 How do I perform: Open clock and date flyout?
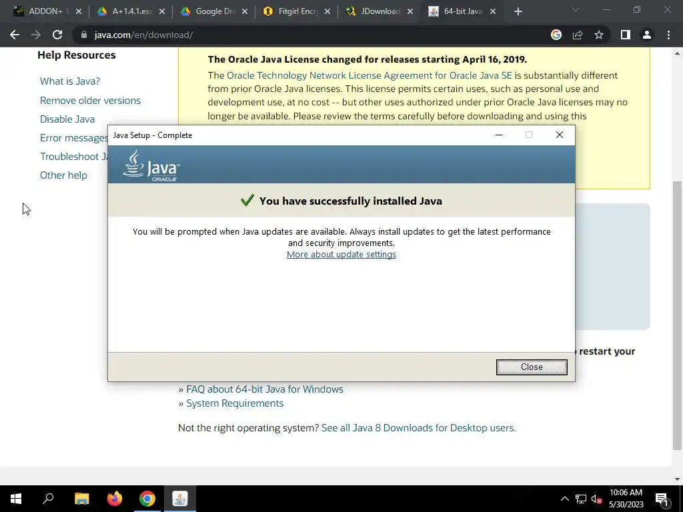click(x=626, y=499)
